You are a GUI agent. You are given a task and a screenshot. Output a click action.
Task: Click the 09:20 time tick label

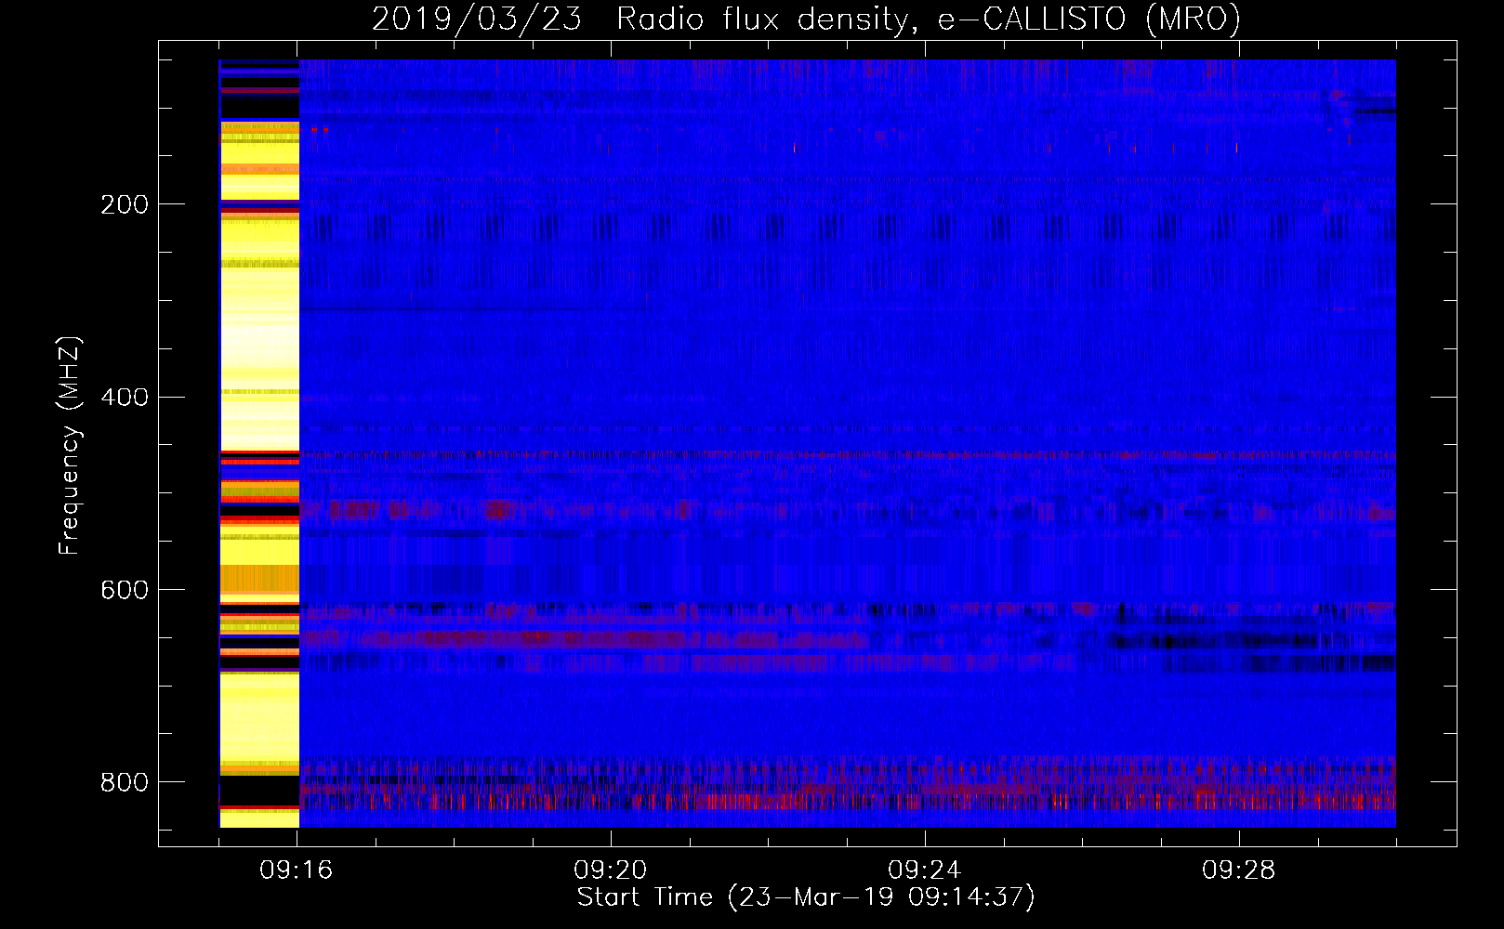coord(611,870)
